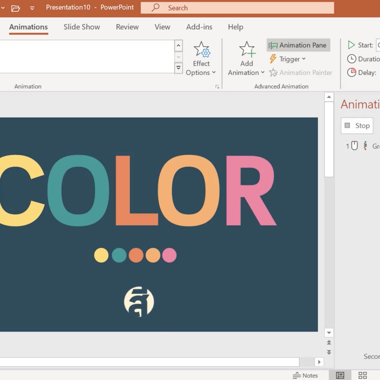Launch the Animation group dialog launcher

tap(217, 87)
